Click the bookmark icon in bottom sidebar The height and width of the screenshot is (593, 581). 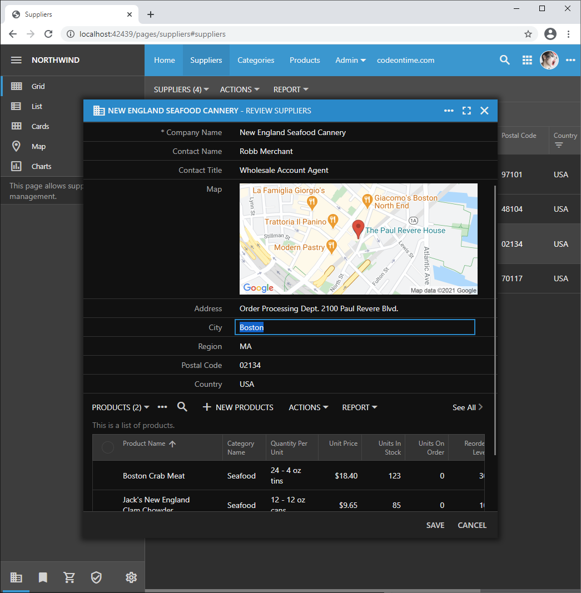tap(43, 577)
